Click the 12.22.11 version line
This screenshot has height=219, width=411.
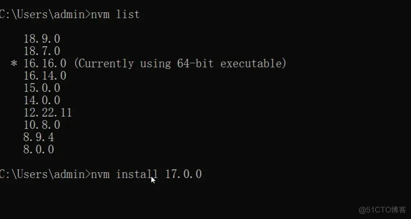coord(48,113)
